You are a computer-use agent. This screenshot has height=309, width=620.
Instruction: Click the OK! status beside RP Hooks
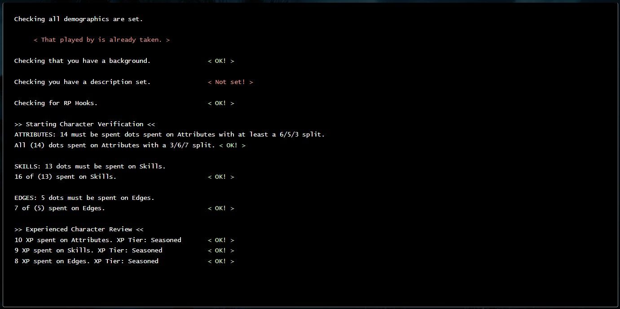[221, 103]
